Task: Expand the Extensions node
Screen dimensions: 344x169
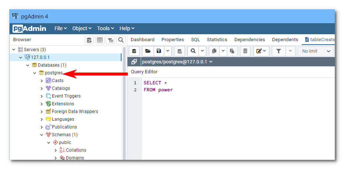Action: tap(42, 104)
